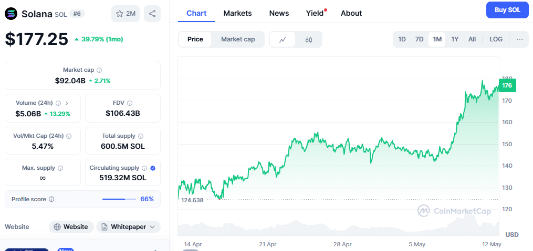
Task: Show info icon for Total supply
Action: coord(141,136)
